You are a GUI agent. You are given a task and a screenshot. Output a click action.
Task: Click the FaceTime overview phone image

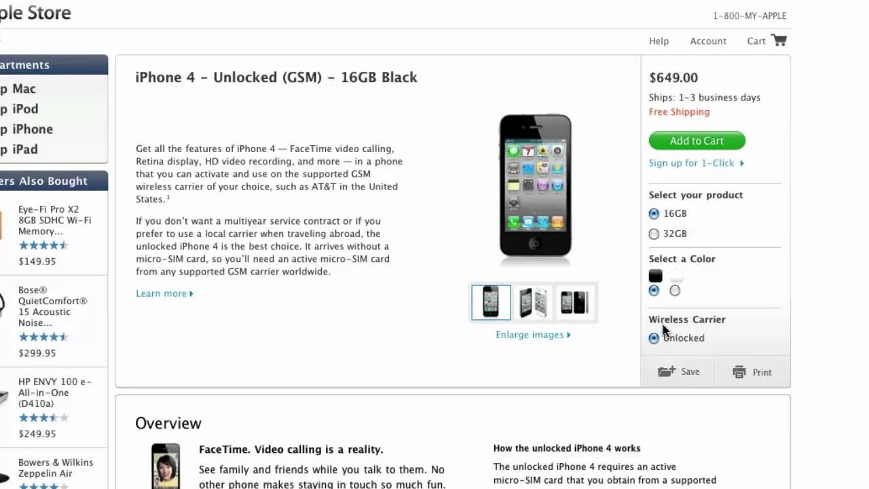tap(166, 466)
